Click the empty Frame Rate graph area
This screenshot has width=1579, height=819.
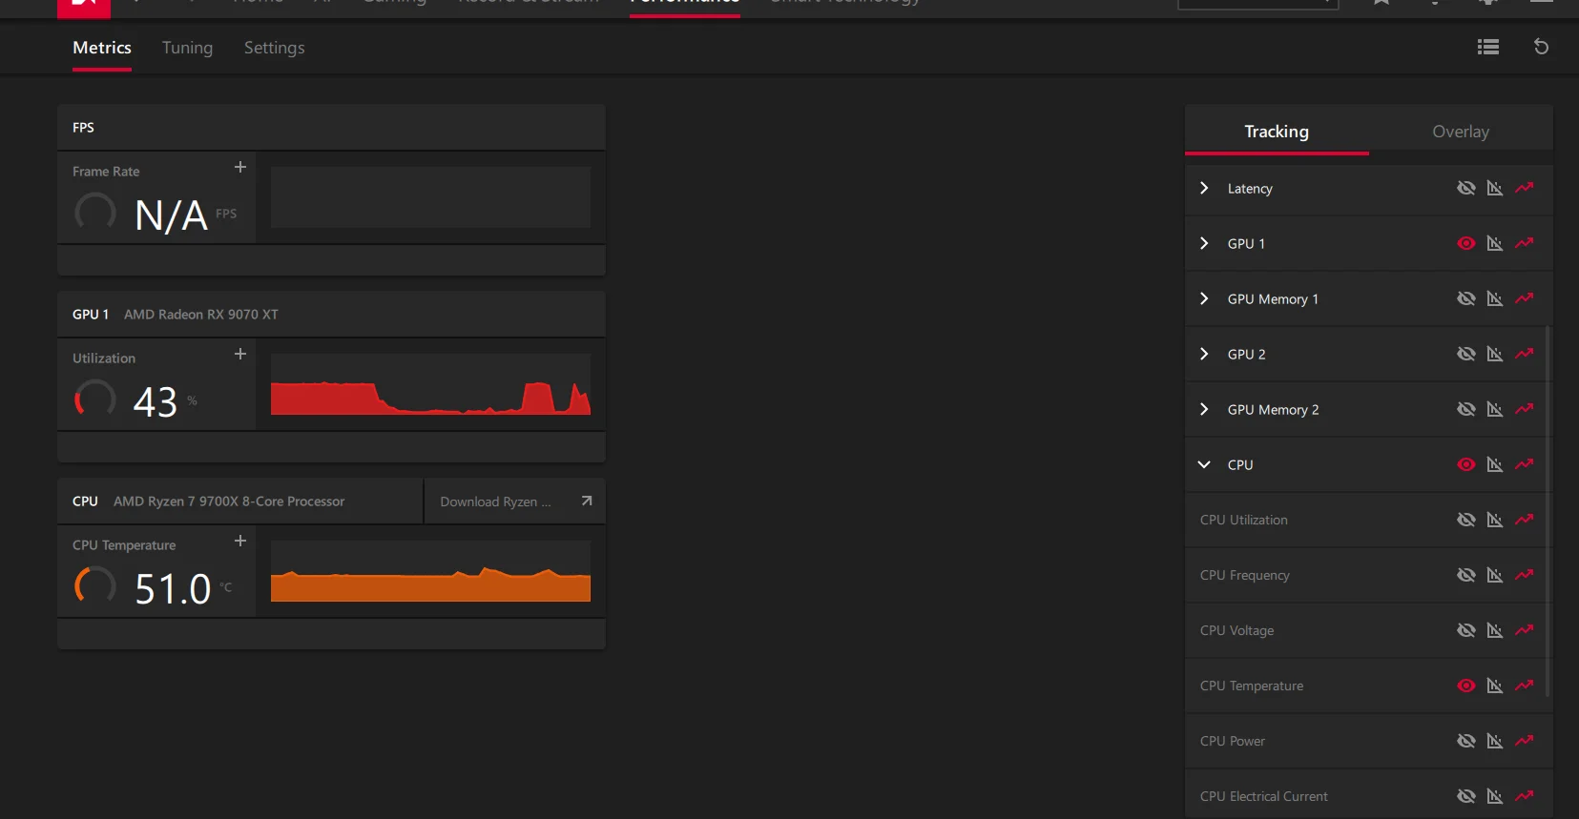pyautogui.click(x=430, y=197)
